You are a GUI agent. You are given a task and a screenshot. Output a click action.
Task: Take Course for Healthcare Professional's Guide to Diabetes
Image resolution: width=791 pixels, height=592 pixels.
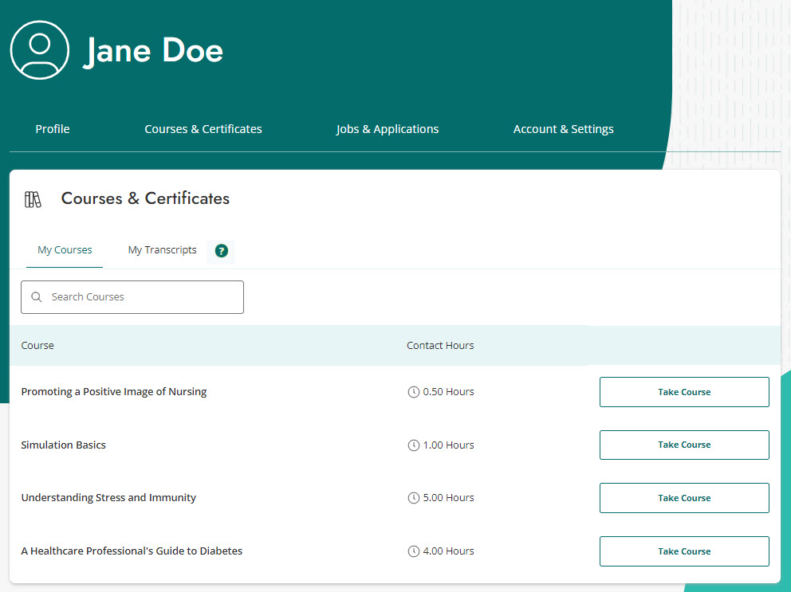point(683,551)
